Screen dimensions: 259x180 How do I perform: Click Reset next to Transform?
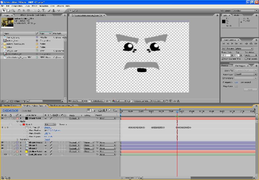point(47,139)
